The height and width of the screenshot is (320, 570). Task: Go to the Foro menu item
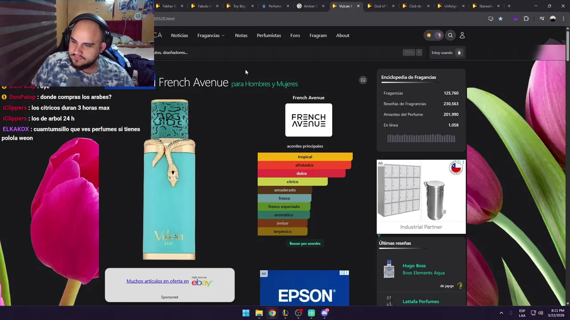(x=295, y=36)
